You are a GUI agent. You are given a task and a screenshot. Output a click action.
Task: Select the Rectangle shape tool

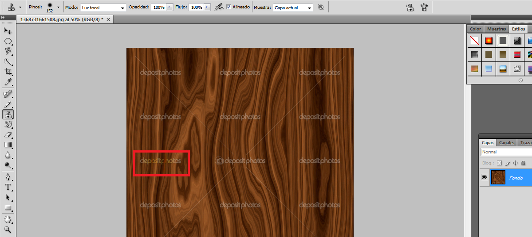tap(8, 207)
